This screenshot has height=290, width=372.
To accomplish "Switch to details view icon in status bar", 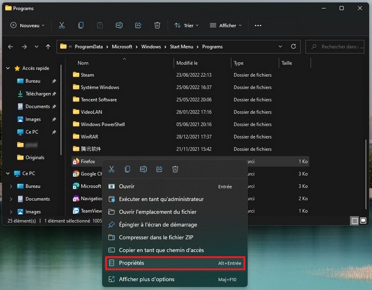I will coord(355,221).
